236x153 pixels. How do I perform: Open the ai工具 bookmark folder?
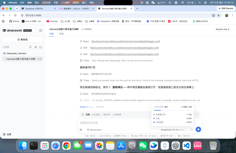coord(65,21)
